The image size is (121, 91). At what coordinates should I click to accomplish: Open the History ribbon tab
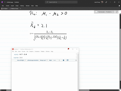pos(22,6)
